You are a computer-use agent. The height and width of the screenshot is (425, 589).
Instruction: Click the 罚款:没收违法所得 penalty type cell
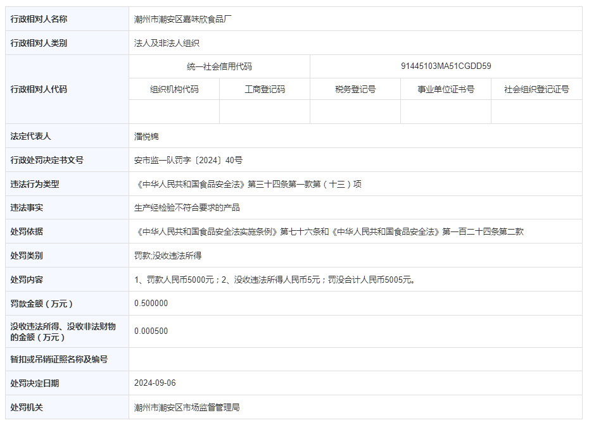coord(167,256)
